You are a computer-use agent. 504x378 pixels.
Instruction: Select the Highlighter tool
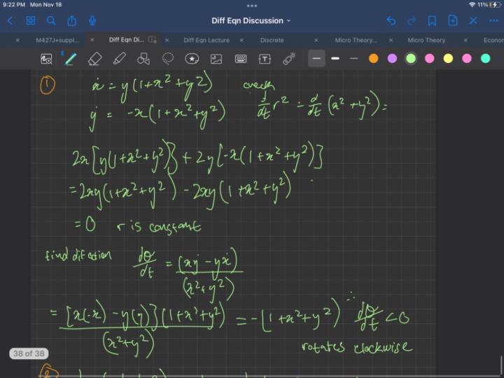click(x=119, y=59)
